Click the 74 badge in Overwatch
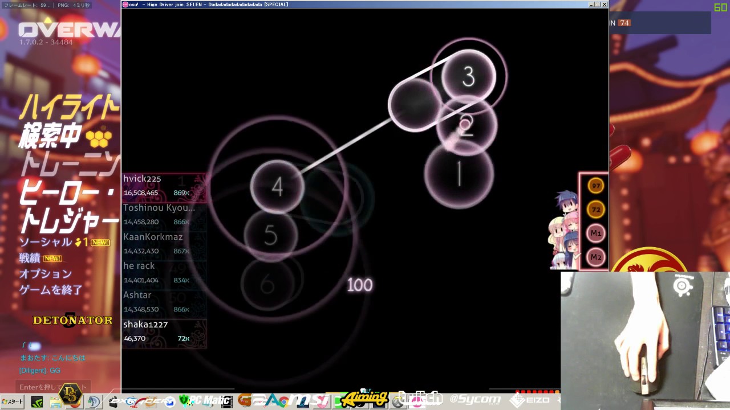This screenshot has width=730, height=410. [x=624, y=23]
